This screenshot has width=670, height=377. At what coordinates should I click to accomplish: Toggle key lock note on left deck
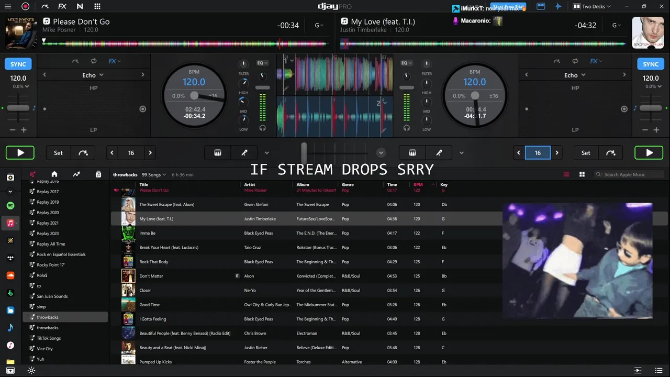pyautogui.click(x=34, y=108)
